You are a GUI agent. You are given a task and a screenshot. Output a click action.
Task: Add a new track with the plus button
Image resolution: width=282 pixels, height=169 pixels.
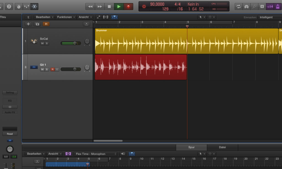click(28, 24)
